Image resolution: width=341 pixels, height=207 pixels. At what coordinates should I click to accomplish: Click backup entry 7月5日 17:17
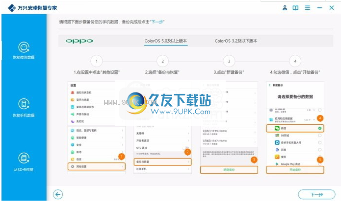(x=229, y=142)
